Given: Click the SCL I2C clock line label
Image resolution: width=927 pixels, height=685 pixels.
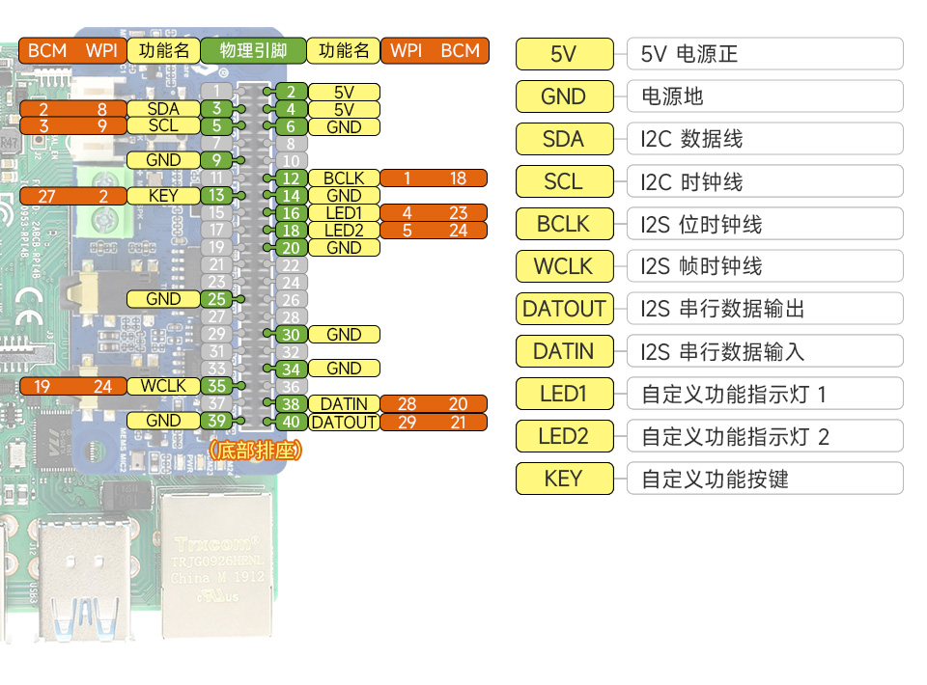Looking at the screenshot, I should (x=564, y=181).
